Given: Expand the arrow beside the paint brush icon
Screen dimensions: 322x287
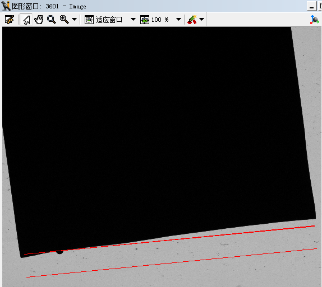Looking at the screenshot, I should (201, 20).
